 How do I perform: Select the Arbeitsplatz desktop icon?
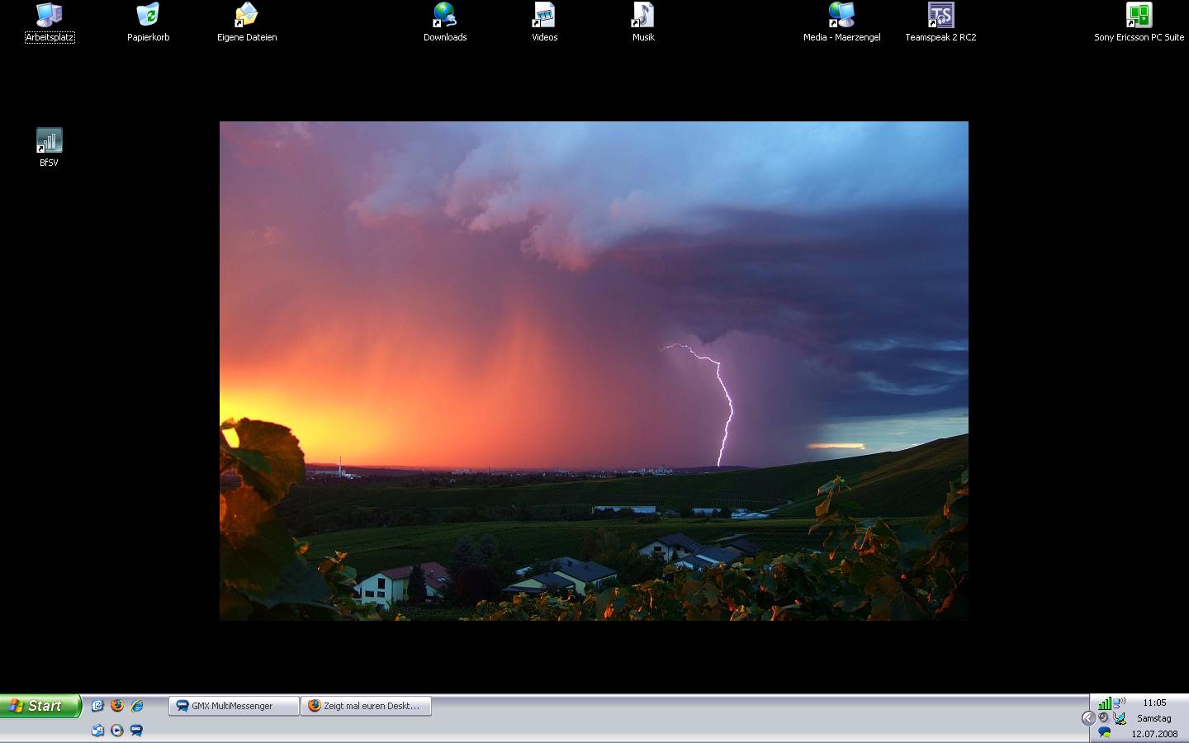(50, 22)
